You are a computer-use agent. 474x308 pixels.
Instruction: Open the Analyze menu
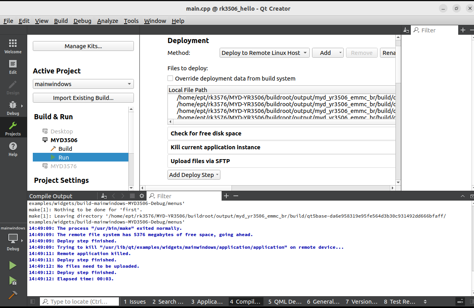(107, 21)
